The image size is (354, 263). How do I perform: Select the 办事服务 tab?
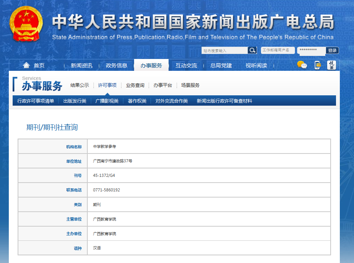pos(151,65)
